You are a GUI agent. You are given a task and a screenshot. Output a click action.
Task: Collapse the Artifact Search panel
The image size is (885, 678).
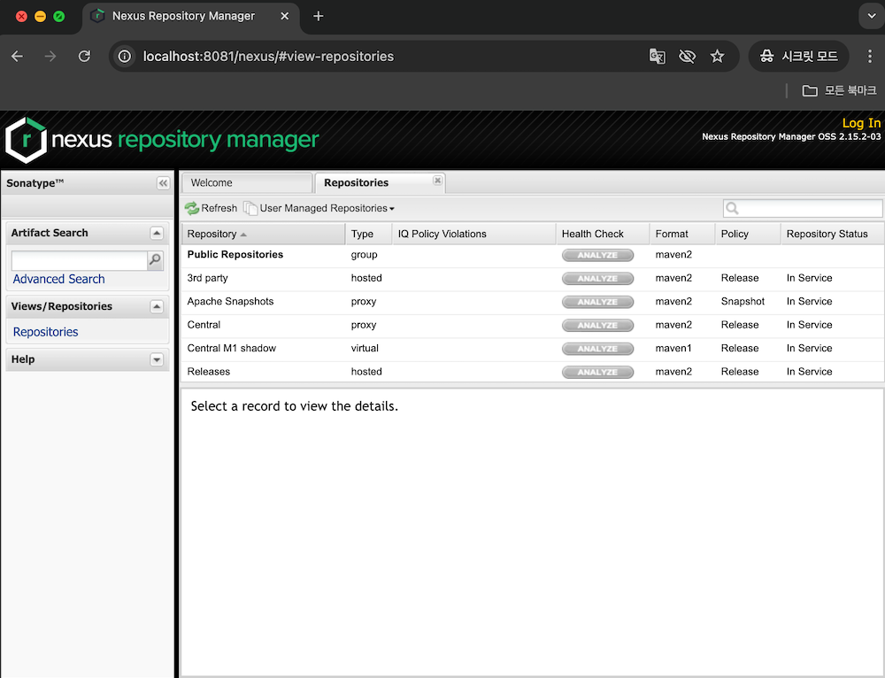click(x=157, y=234)
